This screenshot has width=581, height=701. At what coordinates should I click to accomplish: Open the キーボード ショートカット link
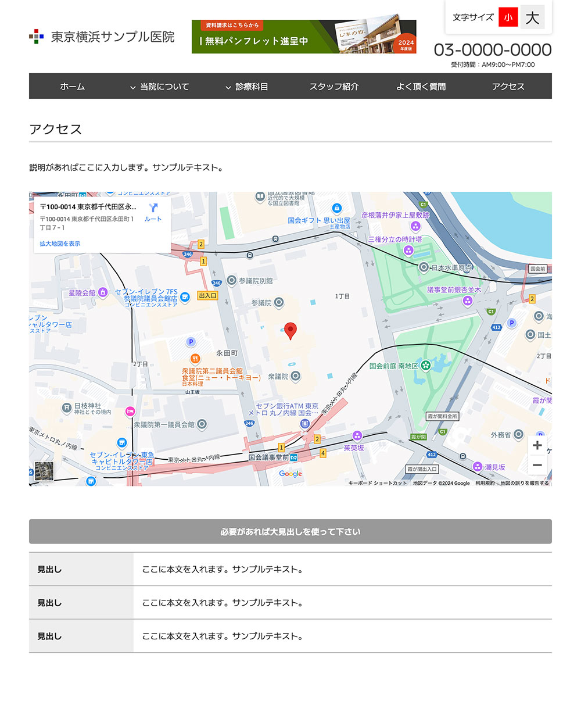tap(378, 483)
